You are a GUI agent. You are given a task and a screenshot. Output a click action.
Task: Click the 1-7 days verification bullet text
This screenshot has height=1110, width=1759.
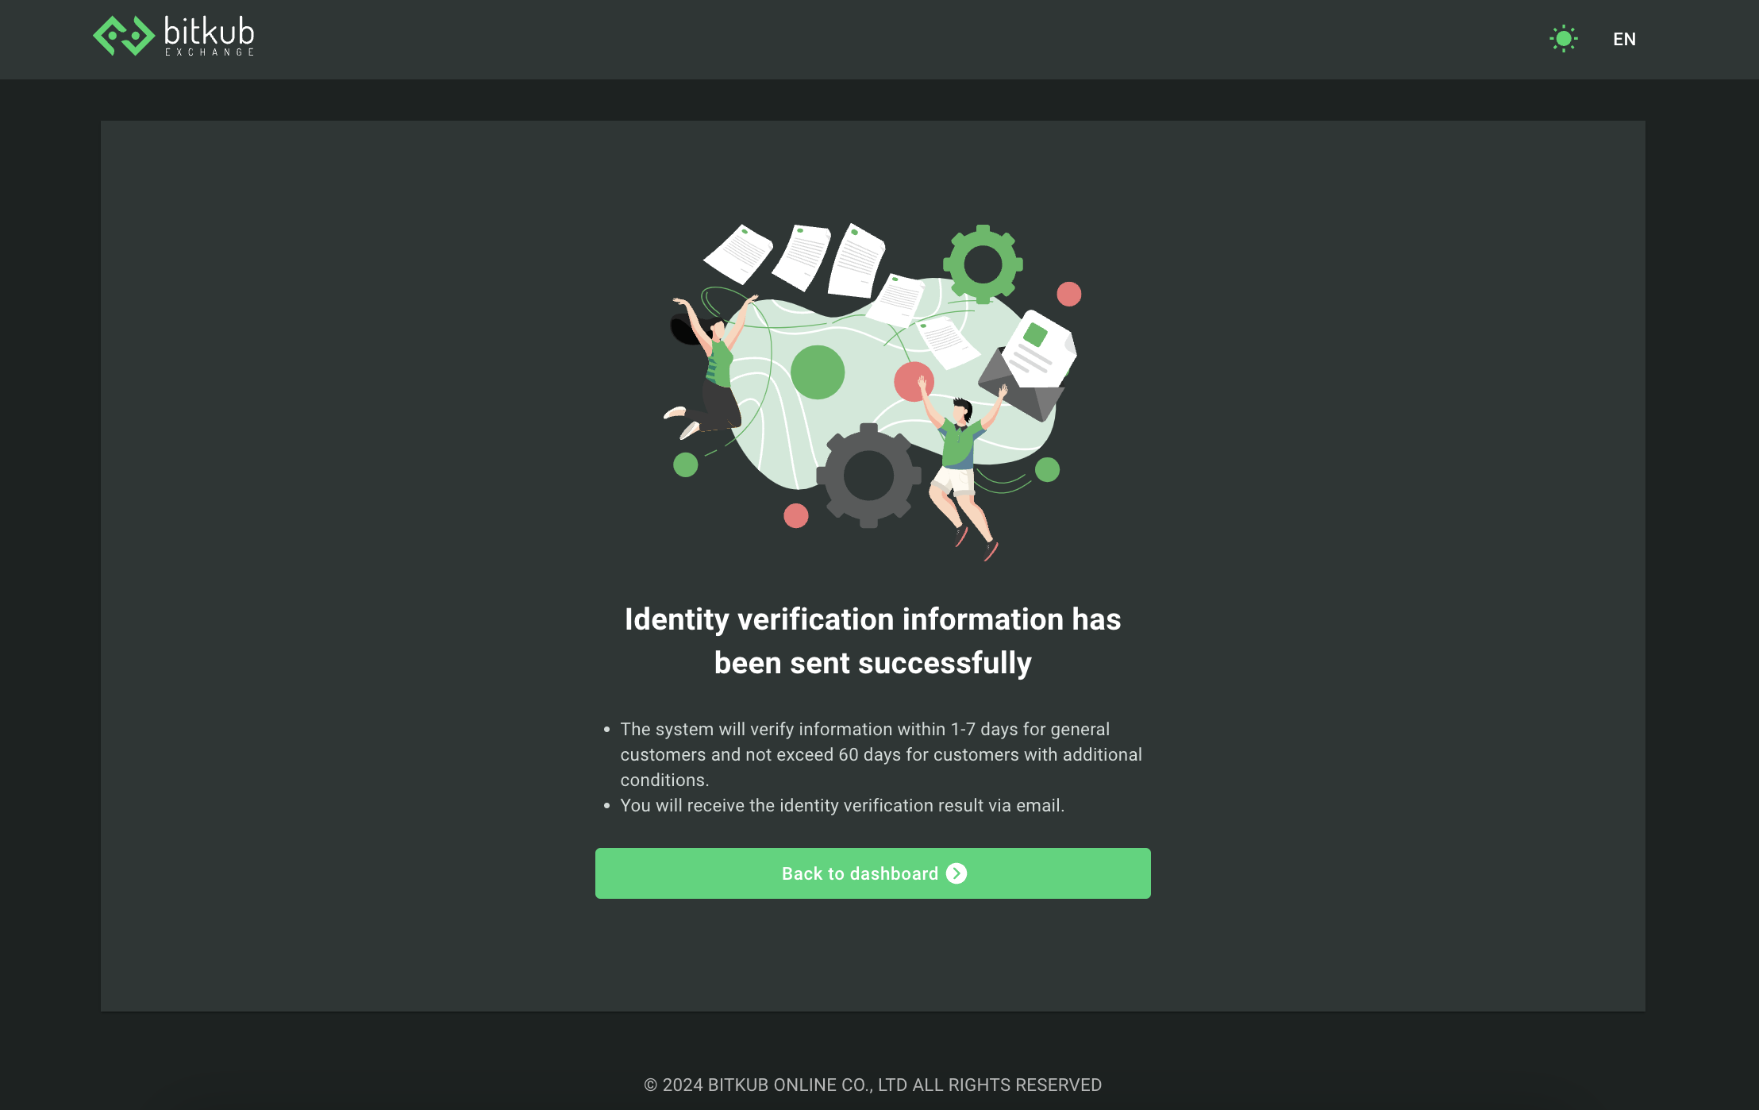pos(881,754)
